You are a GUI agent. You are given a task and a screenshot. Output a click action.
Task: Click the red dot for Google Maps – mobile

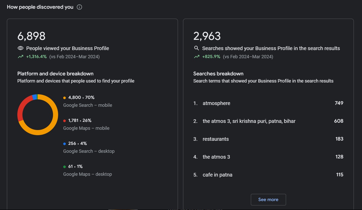(64, 121)
